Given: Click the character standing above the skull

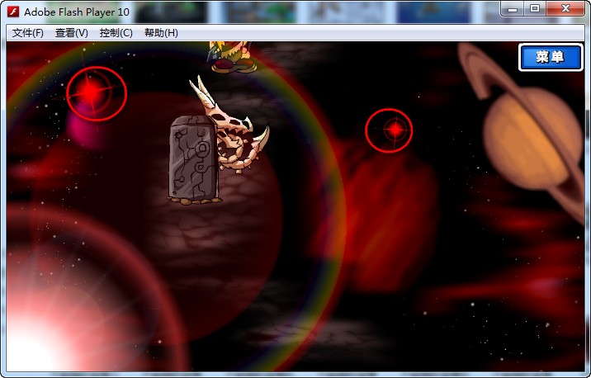Looking at the screenshot, I should click(x=232, y=56).
